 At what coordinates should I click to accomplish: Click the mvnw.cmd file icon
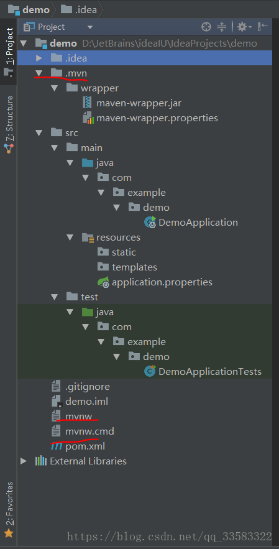[x=56, y=431]
